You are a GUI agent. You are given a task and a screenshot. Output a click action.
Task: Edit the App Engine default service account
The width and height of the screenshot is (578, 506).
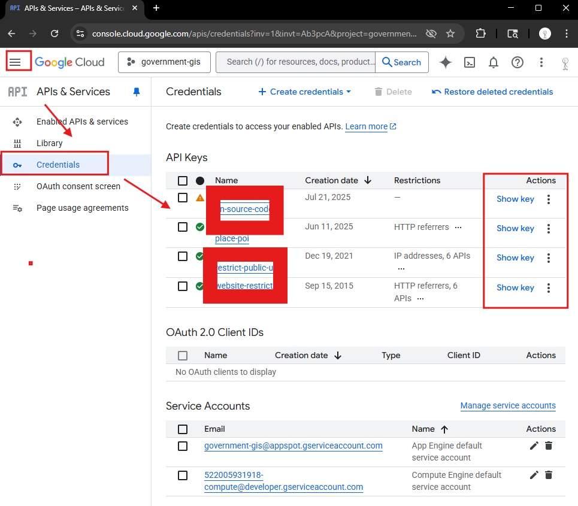[534, 446]
